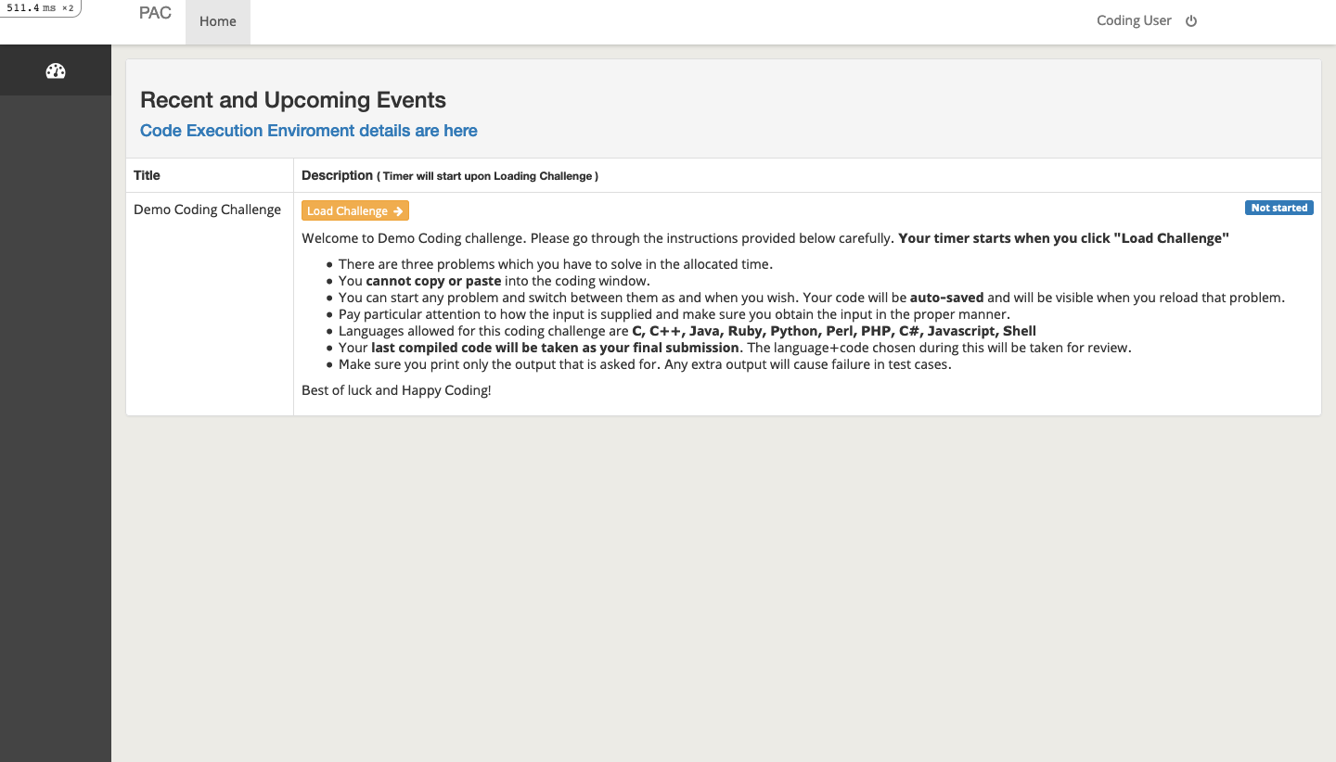Screen dimensions: 1336x762
Task: Click the arrow icon inside the Load Challenge button
Action: [397, 210]
